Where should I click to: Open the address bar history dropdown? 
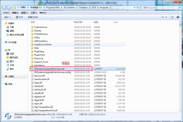tap(135, 8)
